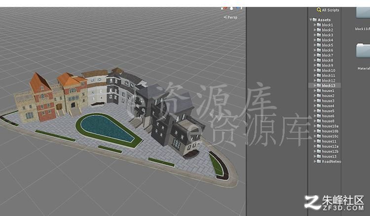Select the 'block8' folder row
Image resolution: width=370 pixels, height=216 pixels.
[325, 60]
